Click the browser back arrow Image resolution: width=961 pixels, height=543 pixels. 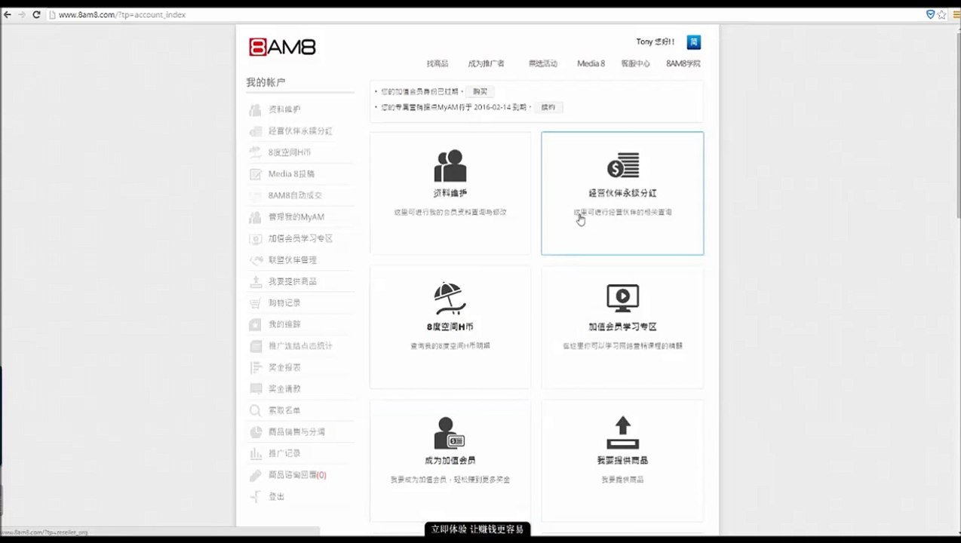pos(8,14)
